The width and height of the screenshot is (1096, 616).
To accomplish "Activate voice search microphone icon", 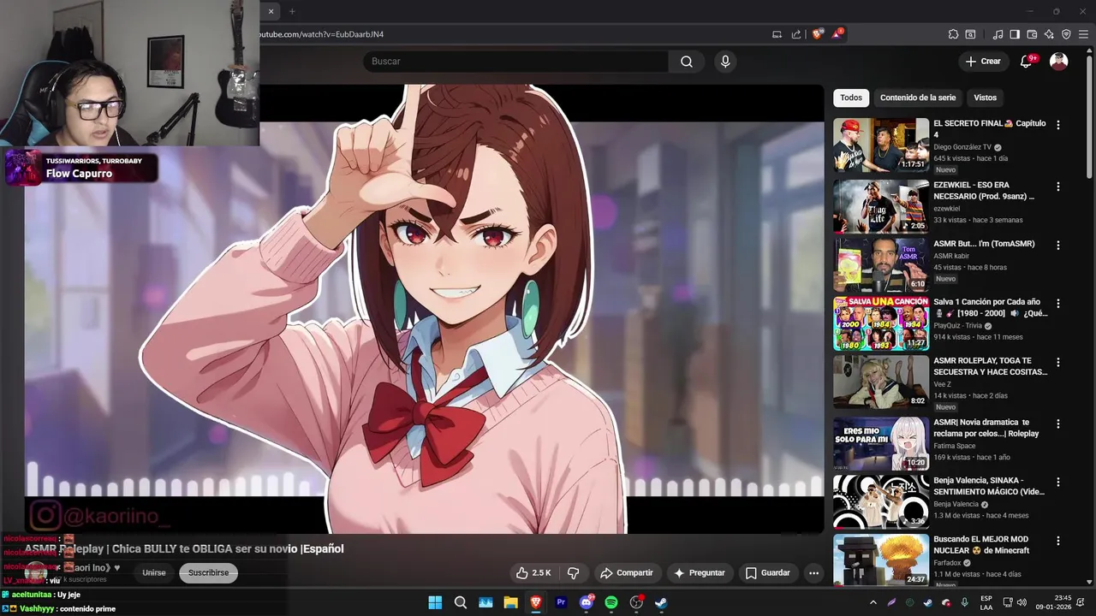I will coord(725,62).
